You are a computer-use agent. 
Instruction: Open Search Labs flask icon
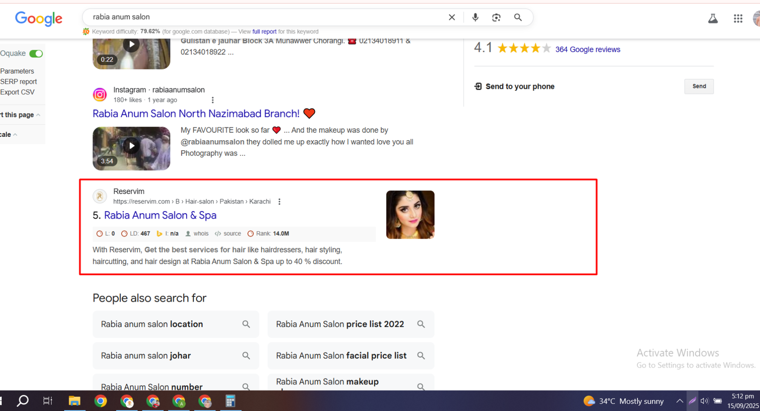pos(712,19)
